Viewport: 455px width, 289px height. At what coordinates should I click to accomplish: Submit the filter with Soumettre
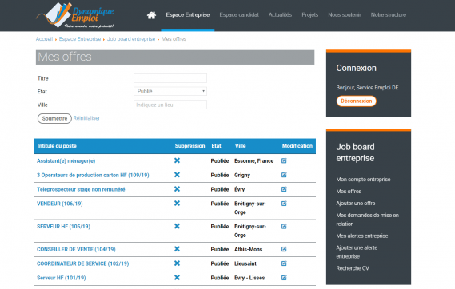(x=54, y=118)
